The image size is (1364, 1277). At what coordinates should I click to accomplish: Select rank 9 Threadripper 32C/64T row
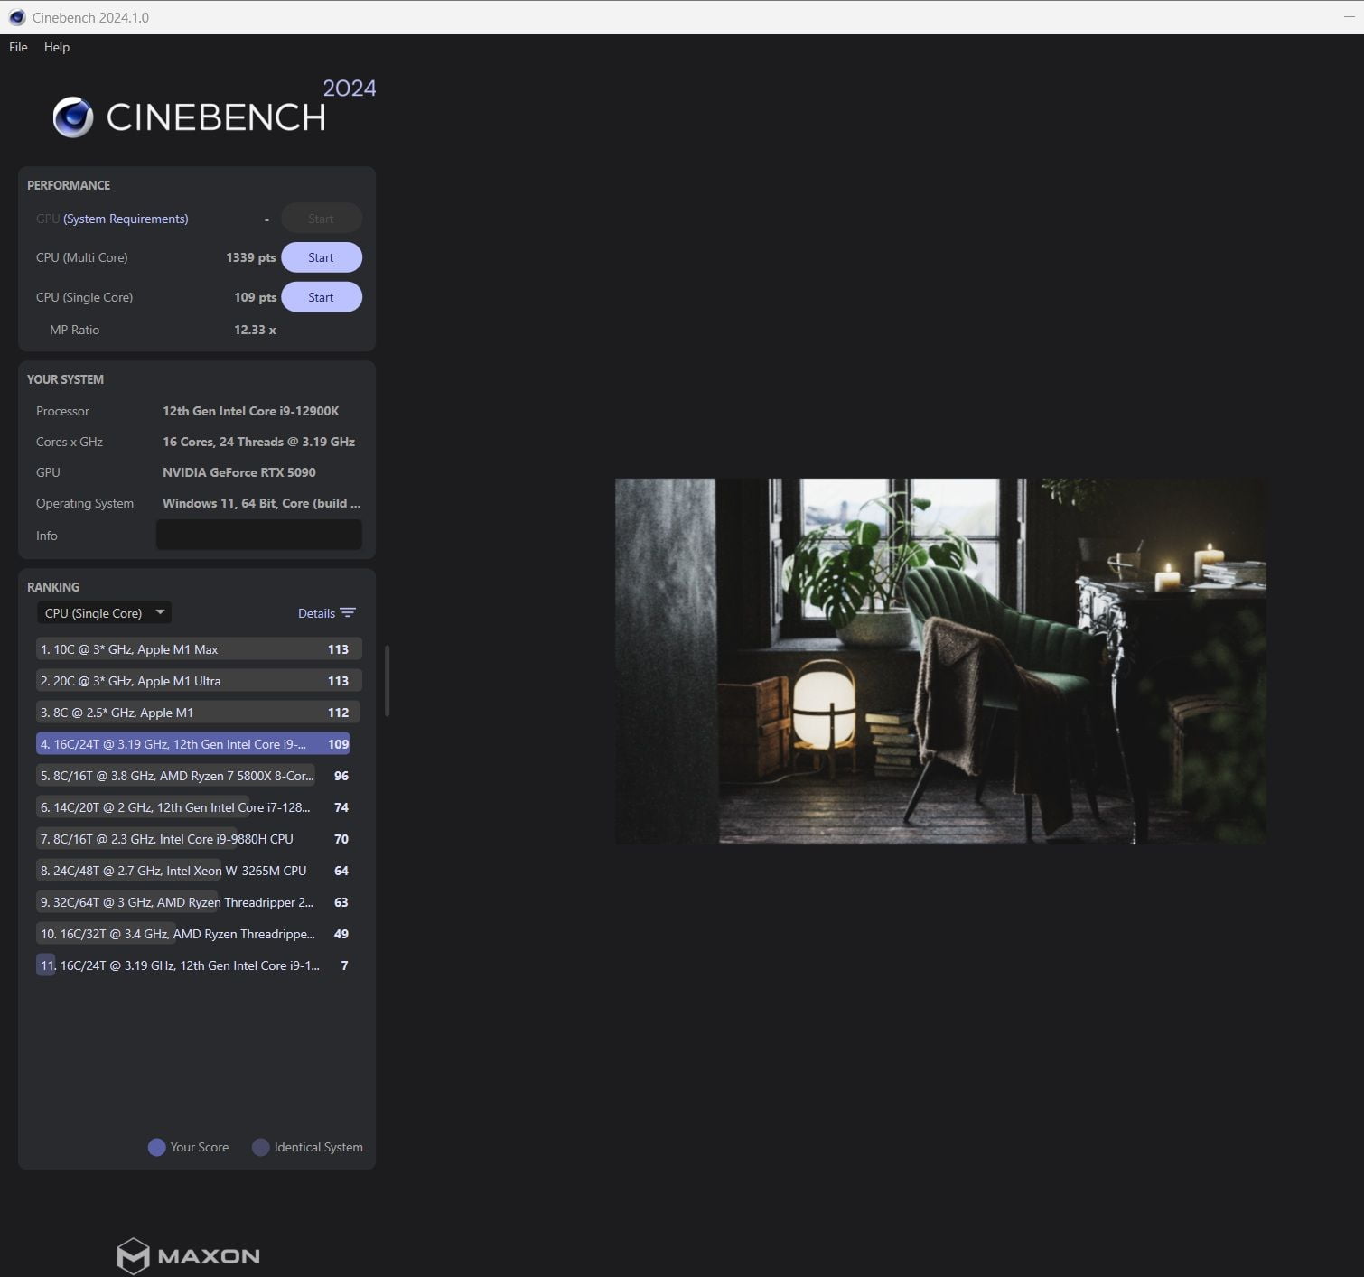tap(199, 902)
